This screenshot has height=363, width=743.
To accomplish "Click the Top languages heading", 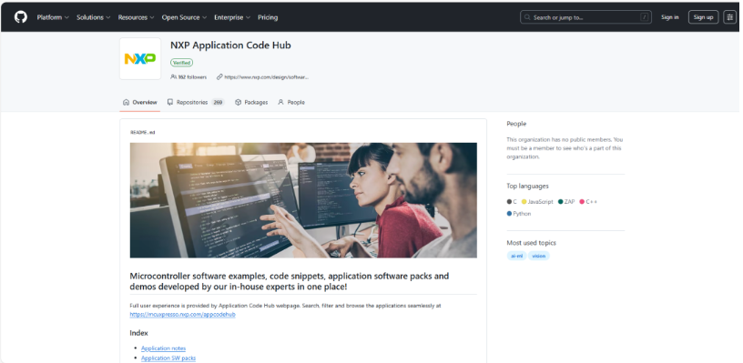I will pyautogui.click(x=527, y=187).
